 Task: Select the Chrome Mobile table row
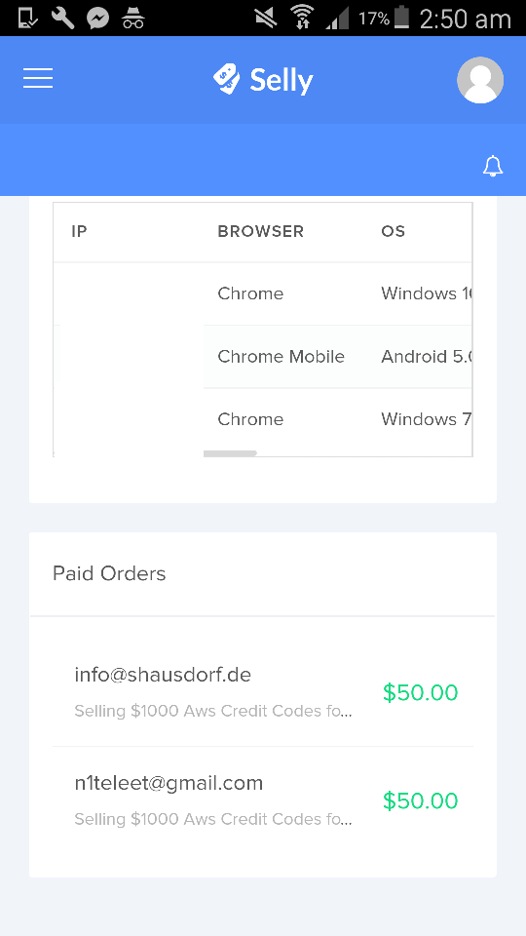(262, 357)
